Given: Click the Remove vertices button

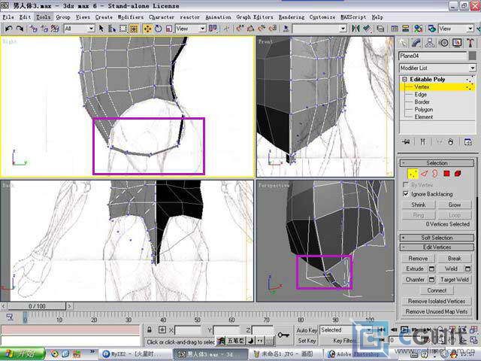Looking at the screenshot, I should point(418,259).
